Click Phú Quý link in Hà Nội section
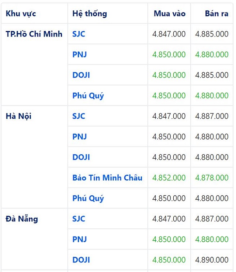 point(88,198)
